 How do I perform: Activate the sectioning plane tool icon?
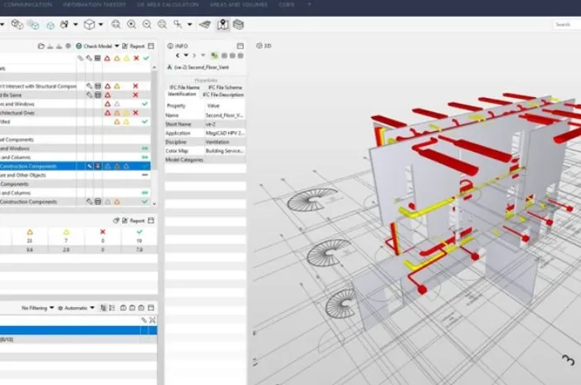[x=205, y=25]
